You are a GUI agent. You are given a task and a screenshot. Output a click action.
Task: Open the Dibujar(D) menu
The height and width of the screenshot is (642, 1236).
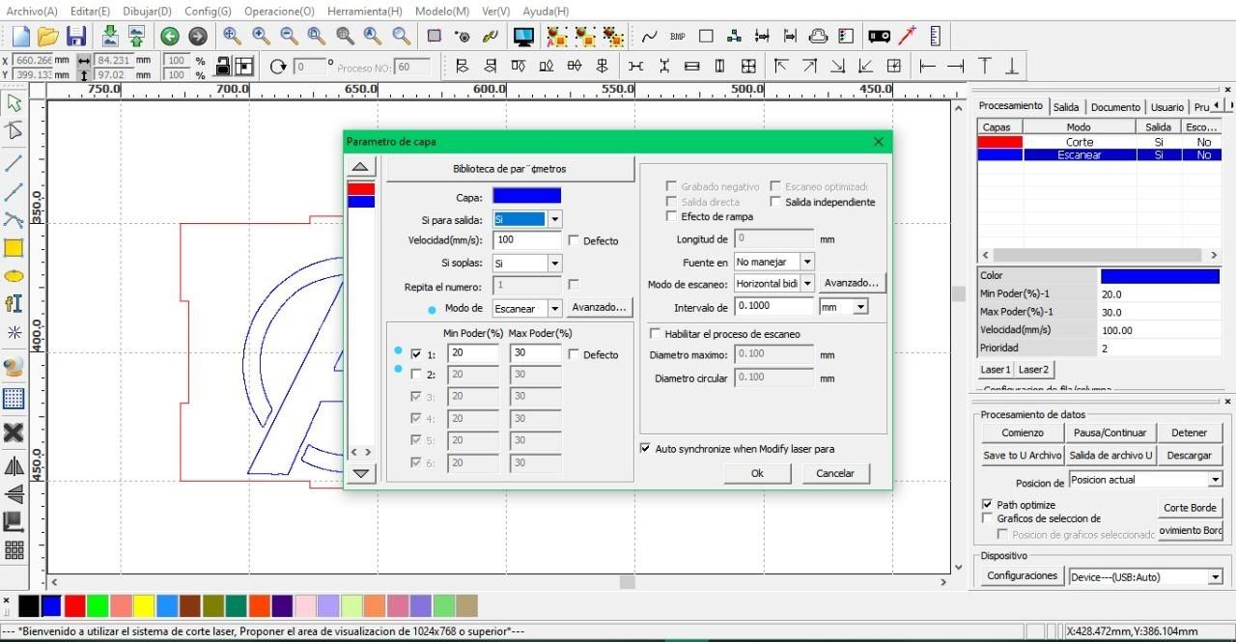click(x=147, y=11)
